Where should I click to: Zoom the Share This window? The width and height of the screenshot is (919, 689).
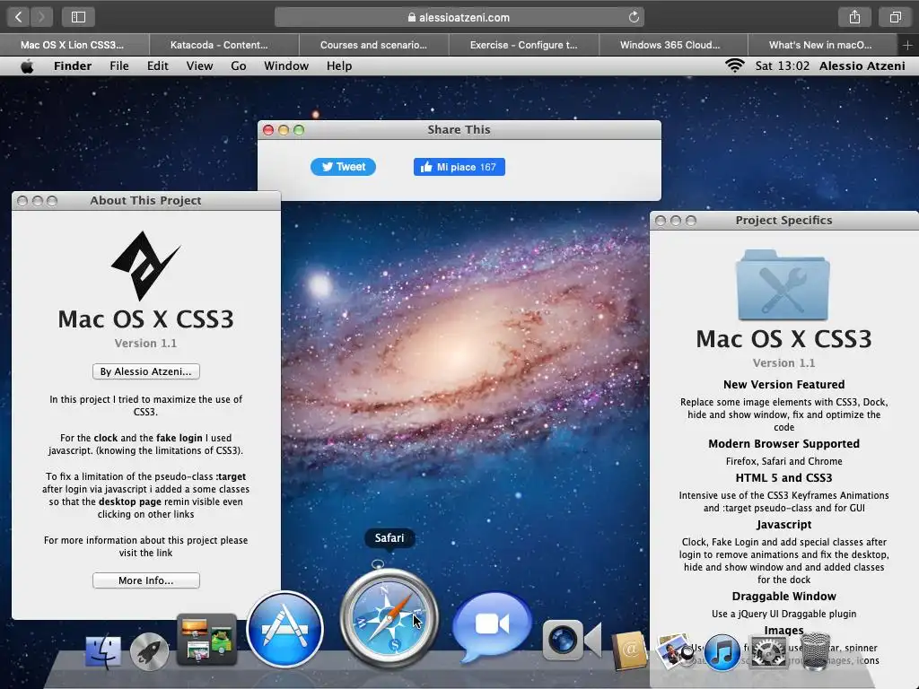click(299, 130)
